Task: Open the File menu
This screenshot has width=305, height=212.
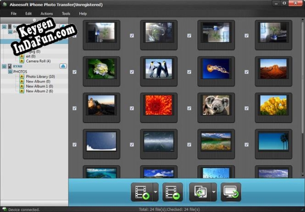Action: 14,14
